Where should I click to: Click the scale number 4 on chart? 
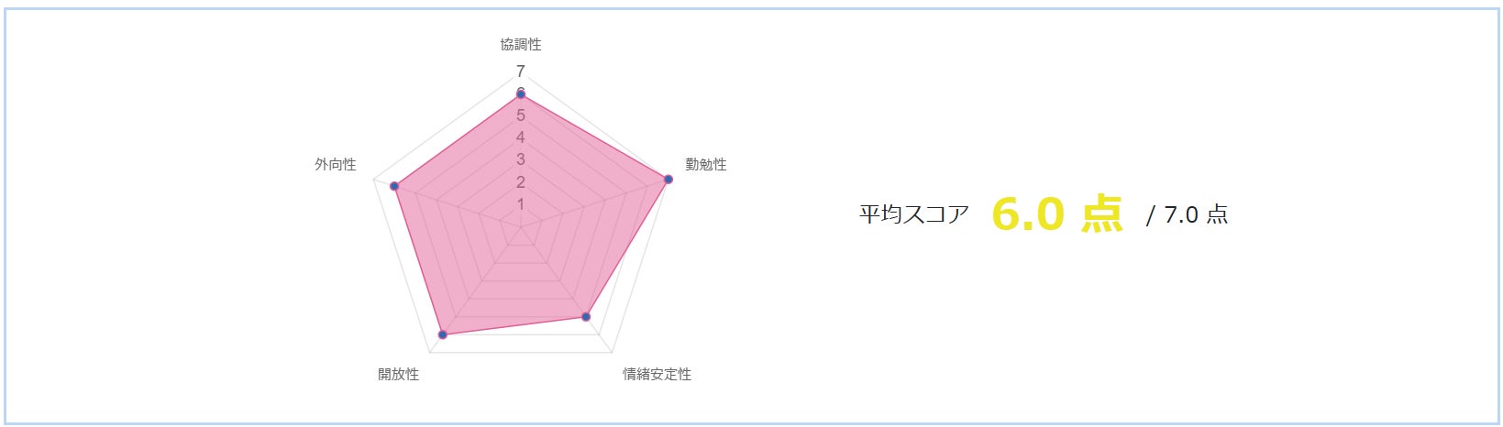coord(521,137)
